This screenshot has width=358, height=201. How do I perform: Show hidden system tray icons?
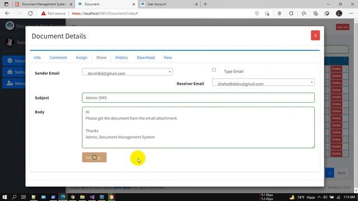coord(319,197)
